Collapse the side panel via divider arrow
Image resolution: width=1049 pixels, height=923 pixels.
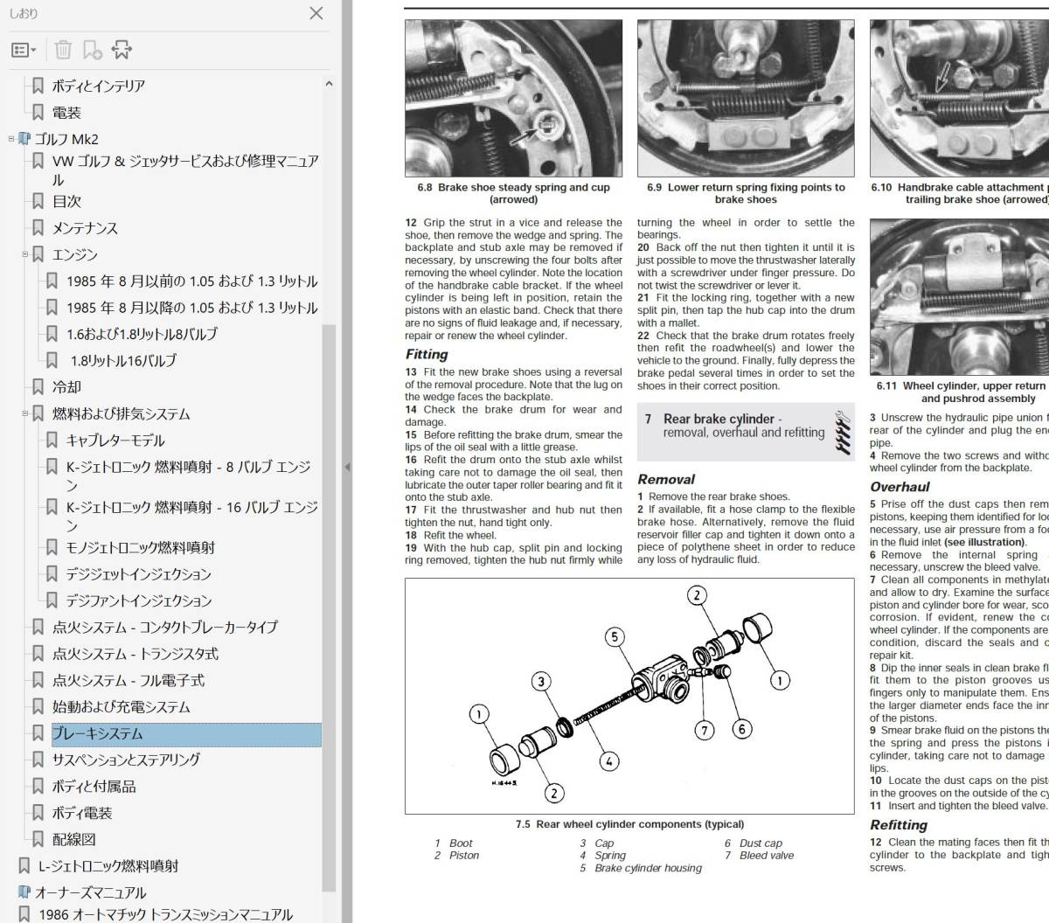coord(346,467)
